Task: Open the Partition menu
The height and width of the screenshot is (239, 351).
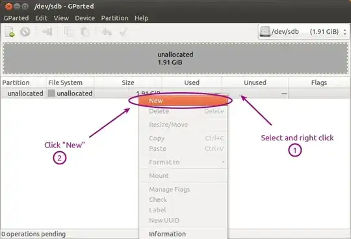Action: pos(115,18)
